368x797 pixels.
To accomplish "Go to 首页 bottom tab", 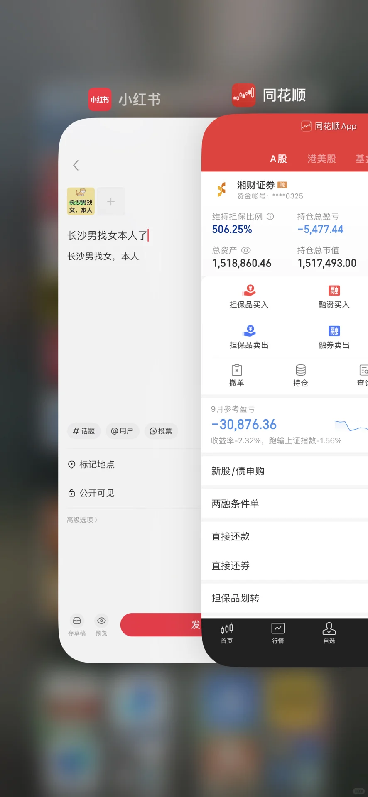I will click(227, 633).
